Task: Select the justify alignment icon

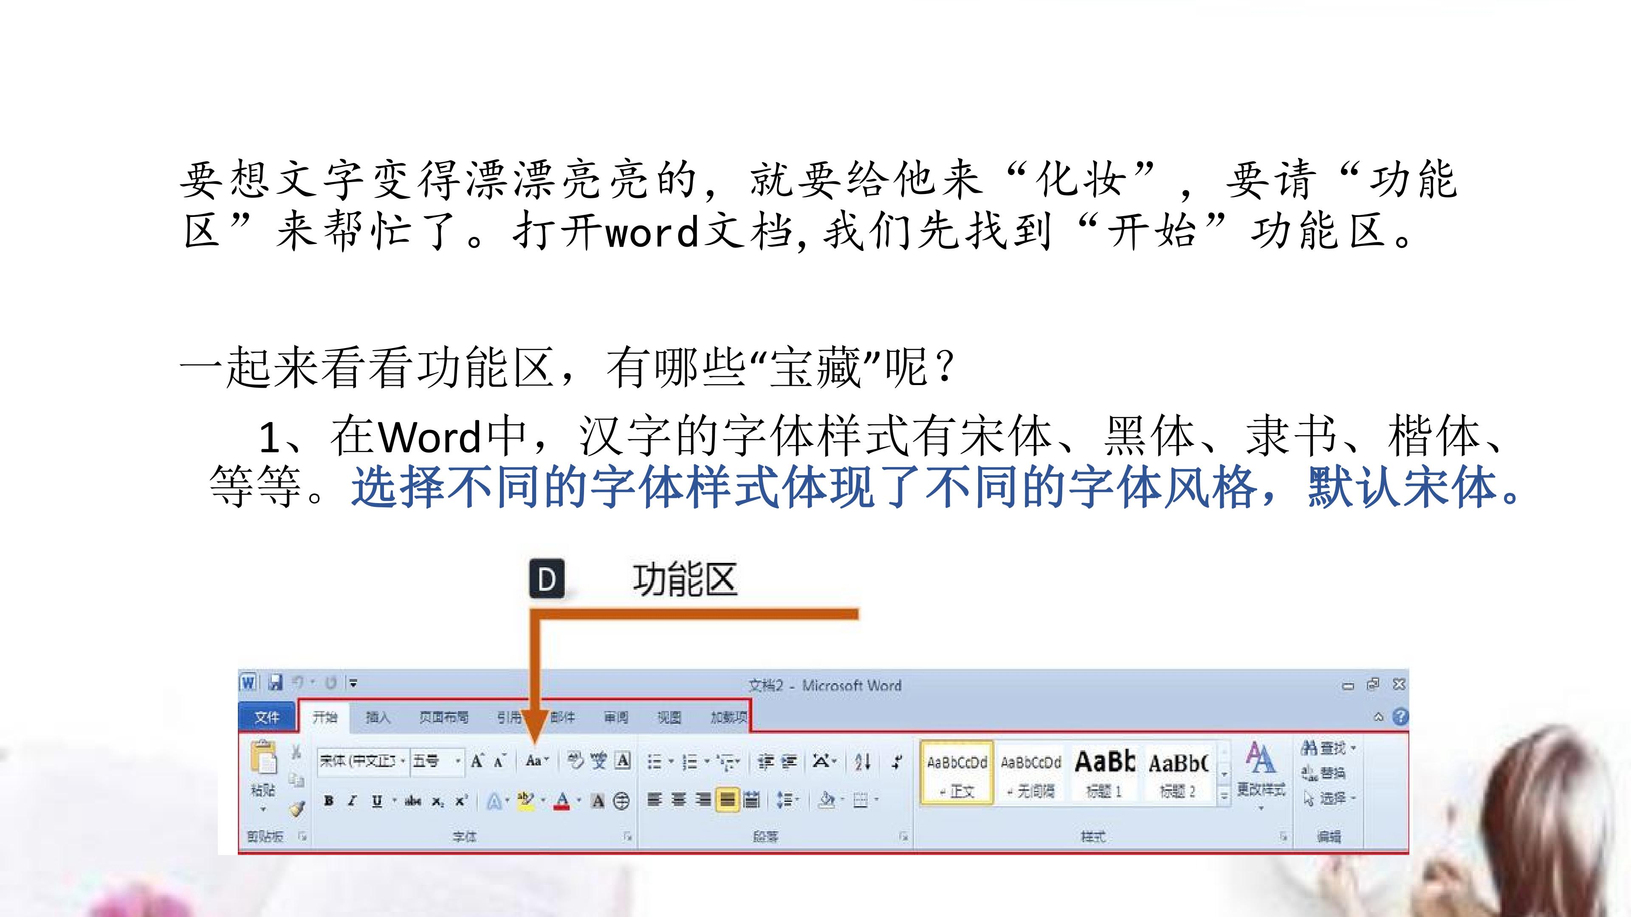Action: point(728,801)
